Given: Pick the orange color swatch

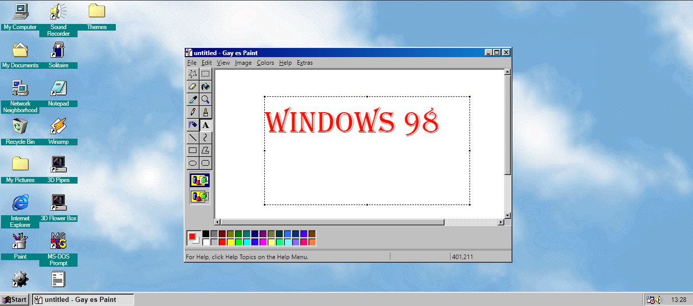Looking at the screenshot, I should [312, 242].
